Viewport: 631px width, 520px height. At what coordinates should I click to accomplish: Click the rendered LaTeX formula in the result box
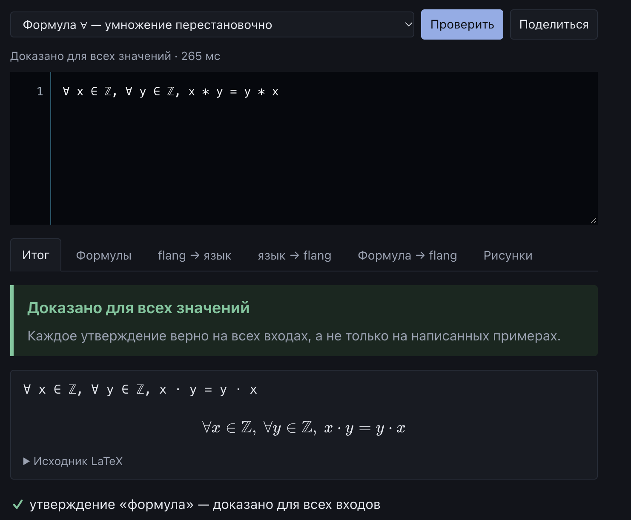coord(304,427)
